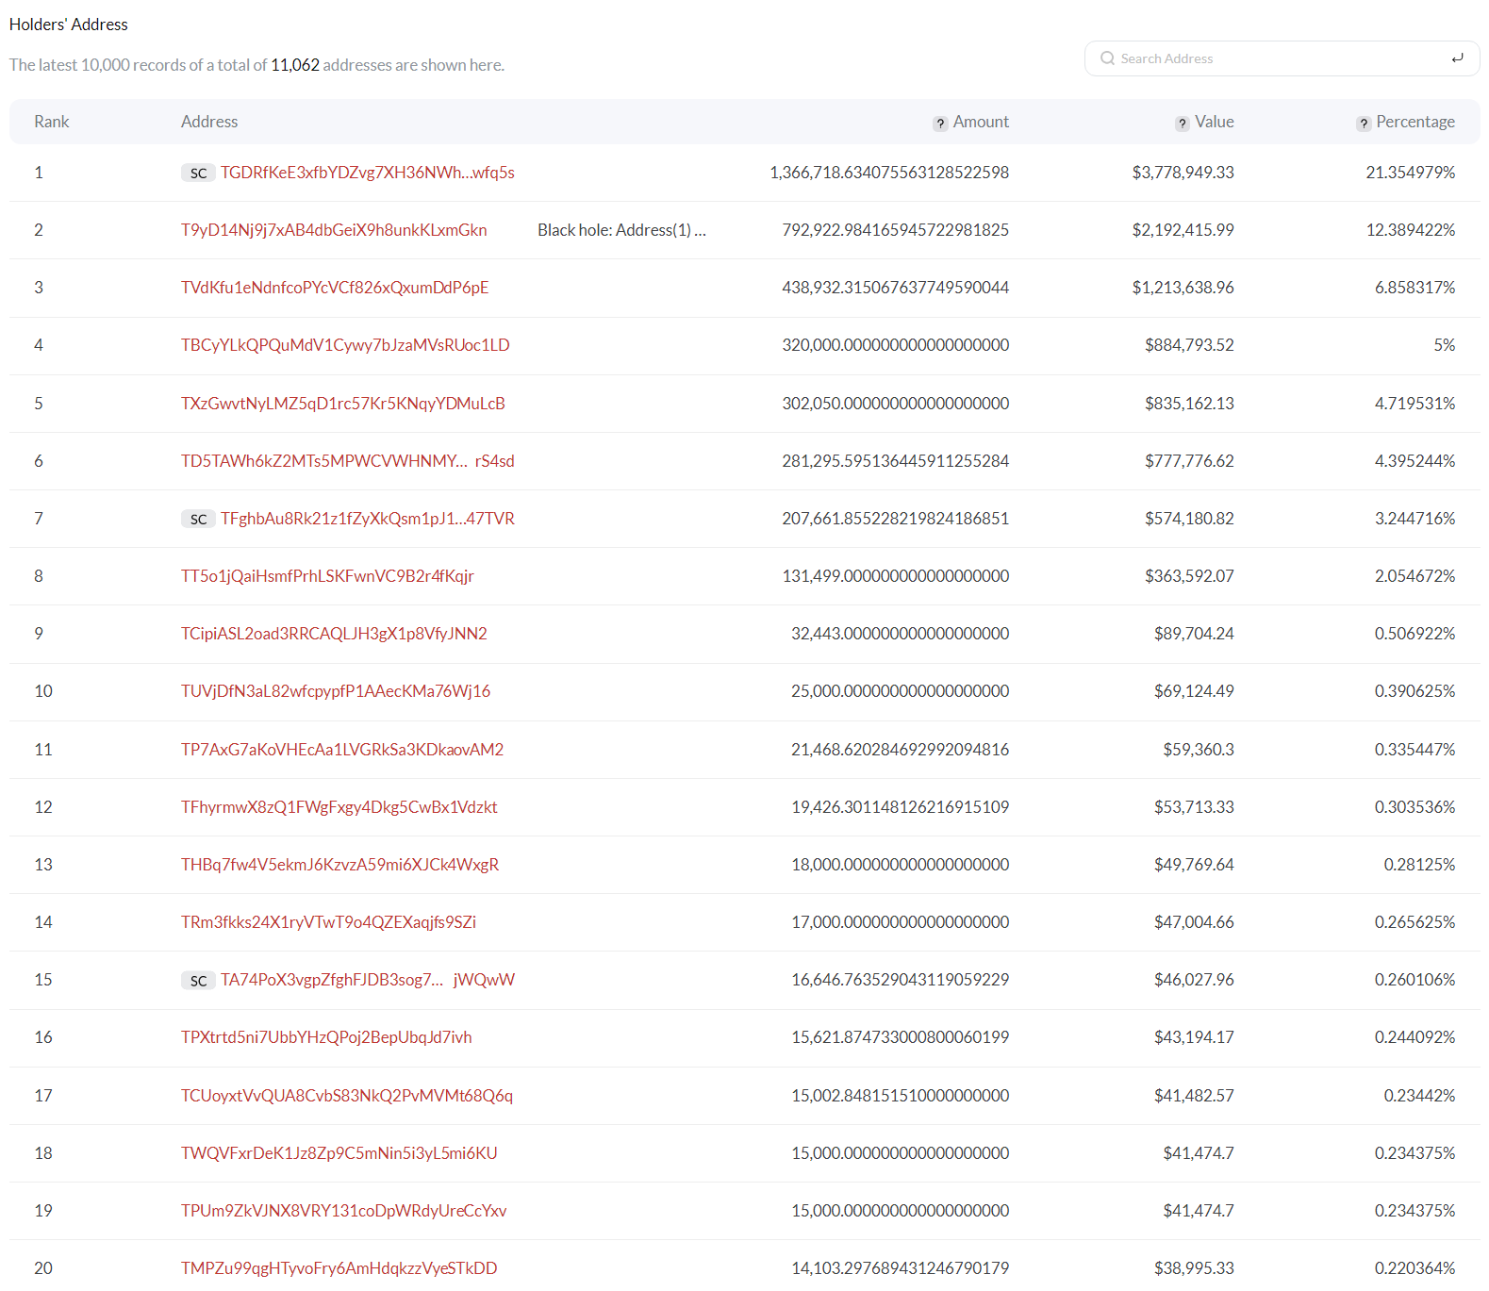Click the 'Black hole: Address(1) ...' label
This screenshot has width=1489, height=1291.
621,230
